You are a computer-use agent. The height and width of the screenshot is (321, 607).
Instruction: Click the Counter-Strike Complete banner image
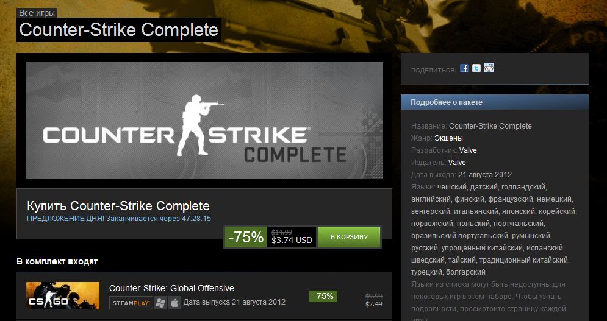(x=204, y=120)
